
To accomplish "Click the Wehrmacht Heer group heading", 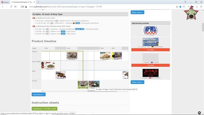I will 54,26.
